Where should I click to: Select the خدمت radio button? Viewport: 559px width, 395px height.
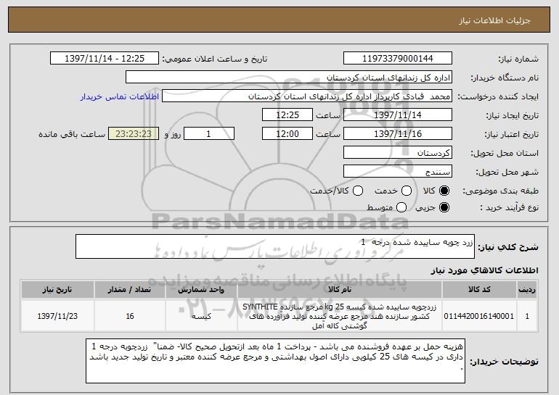[x=407, y=191]
